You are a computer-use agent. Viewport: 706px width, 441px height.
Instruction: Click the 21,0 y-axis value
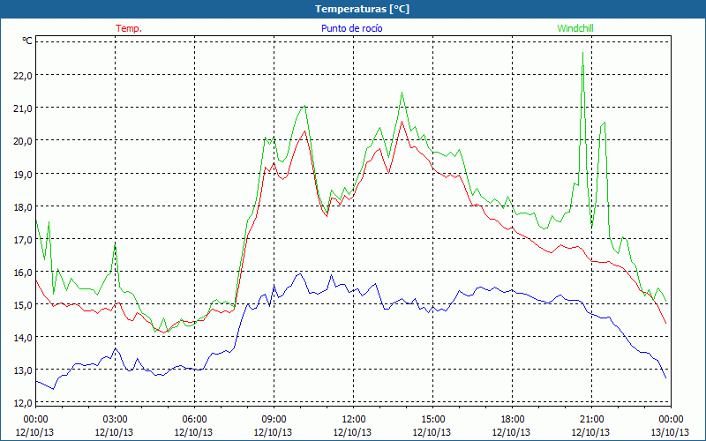(23, 108)
